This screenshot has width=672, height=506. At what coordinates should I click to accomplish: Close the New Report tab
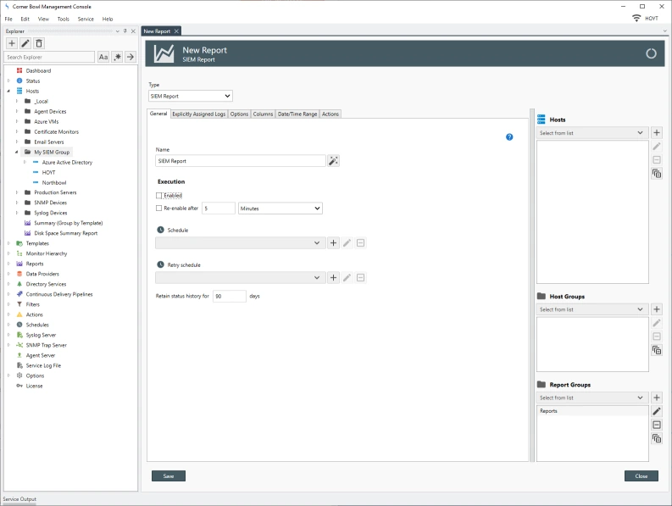(x=176, y=31)
